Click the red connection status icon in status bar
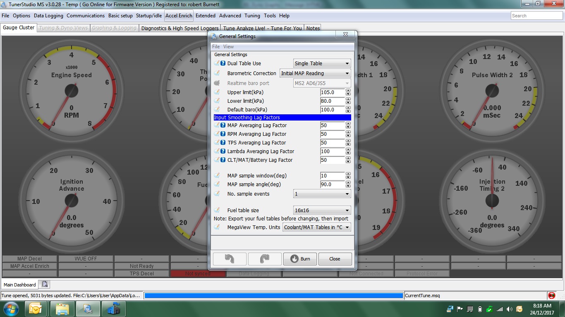The width and height of the screenshot is (565, 317). point(551,296)
